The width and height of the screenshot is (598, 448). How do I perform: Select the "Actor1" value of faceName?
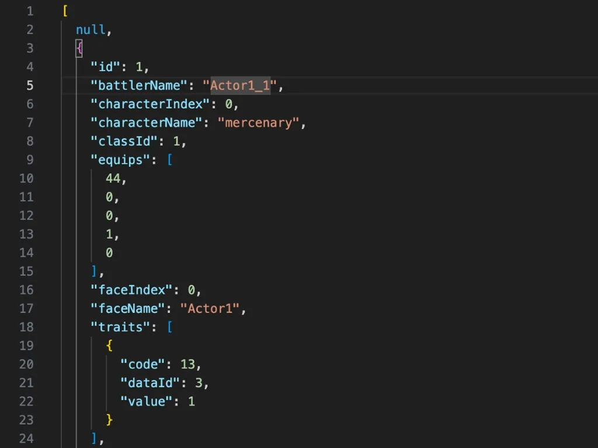[x=210, y=309]
